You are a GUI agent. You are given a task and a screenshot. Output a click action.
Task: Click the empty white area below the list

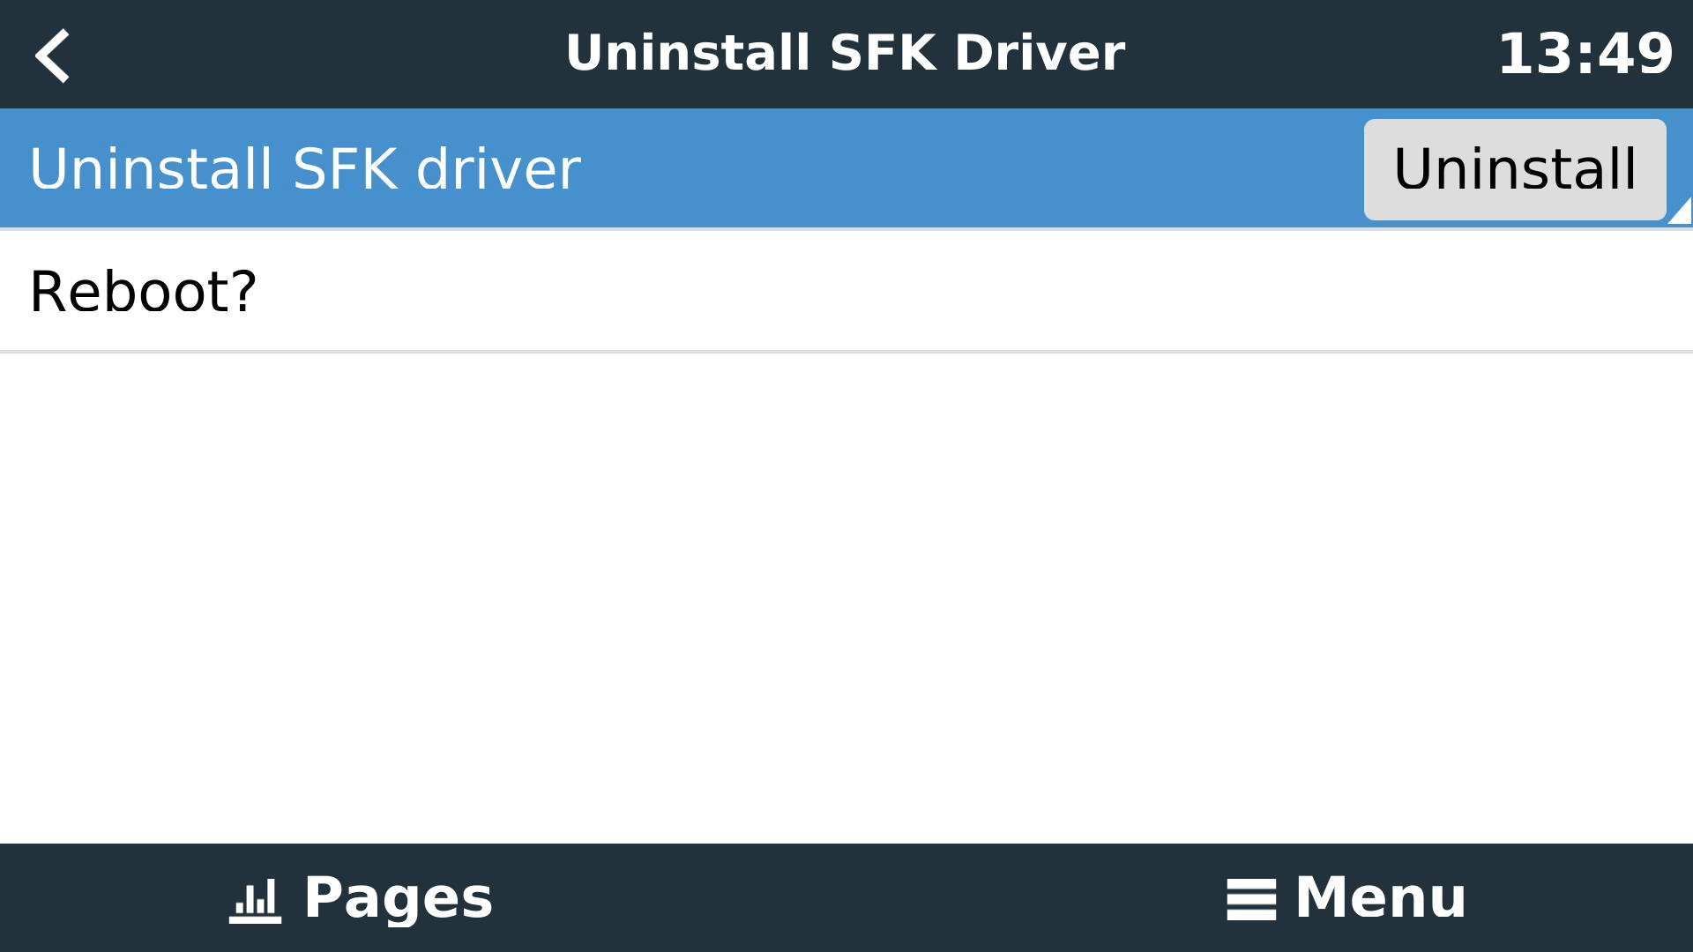pos(846,599)
